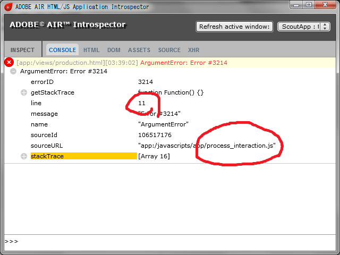The height and width of the screenshot is (255, 340).
Task: Click the Adobe AIR app icon in title bar
Action: coord(8,7)
